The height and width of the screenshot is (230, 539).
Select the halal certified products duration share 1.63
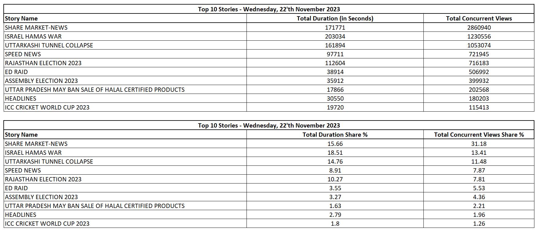[335, 206]
